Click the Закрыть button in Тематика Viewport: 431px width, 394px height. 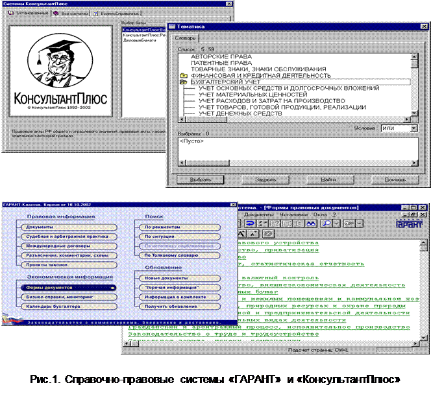point(265,180)
